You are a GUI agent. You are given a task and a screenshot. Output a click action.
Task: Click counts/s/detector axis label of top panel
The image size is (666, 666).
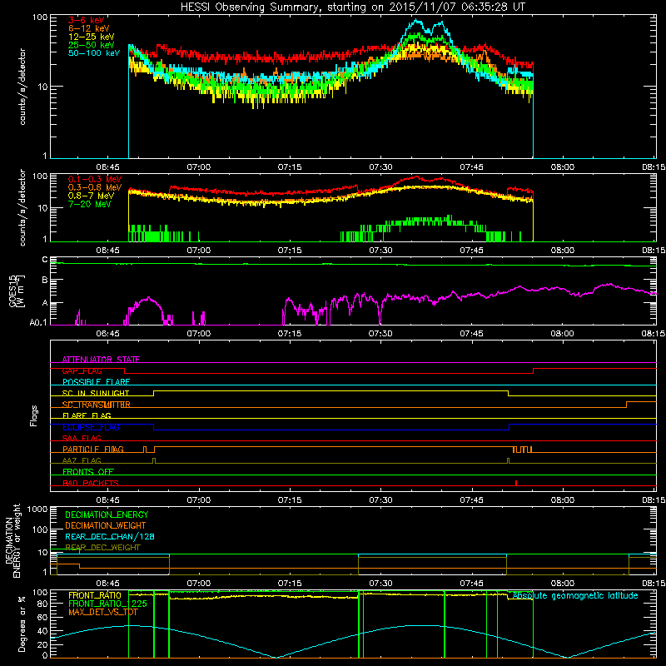[22, 87]
